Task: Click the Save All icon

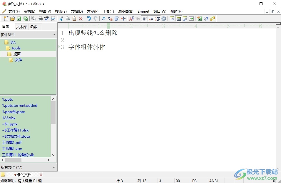Action: click(x=26, y=19)
